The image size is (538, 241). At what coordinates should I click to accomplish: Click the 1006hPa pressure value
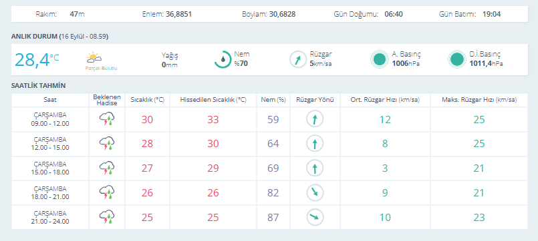(x=406, y=64)
